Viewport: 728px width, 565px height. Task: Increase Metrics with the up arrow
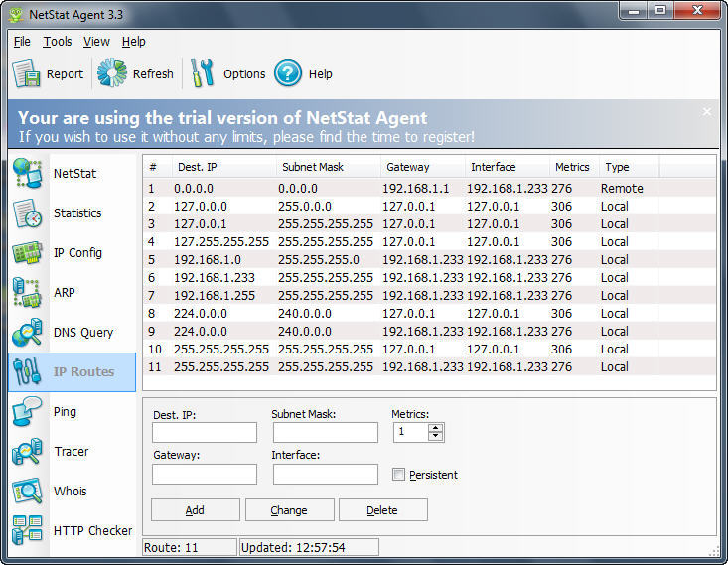(435, 428)
